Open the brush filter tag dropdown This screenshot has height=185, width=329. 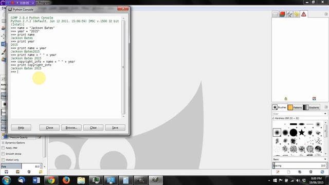click(x=325, y=114)
